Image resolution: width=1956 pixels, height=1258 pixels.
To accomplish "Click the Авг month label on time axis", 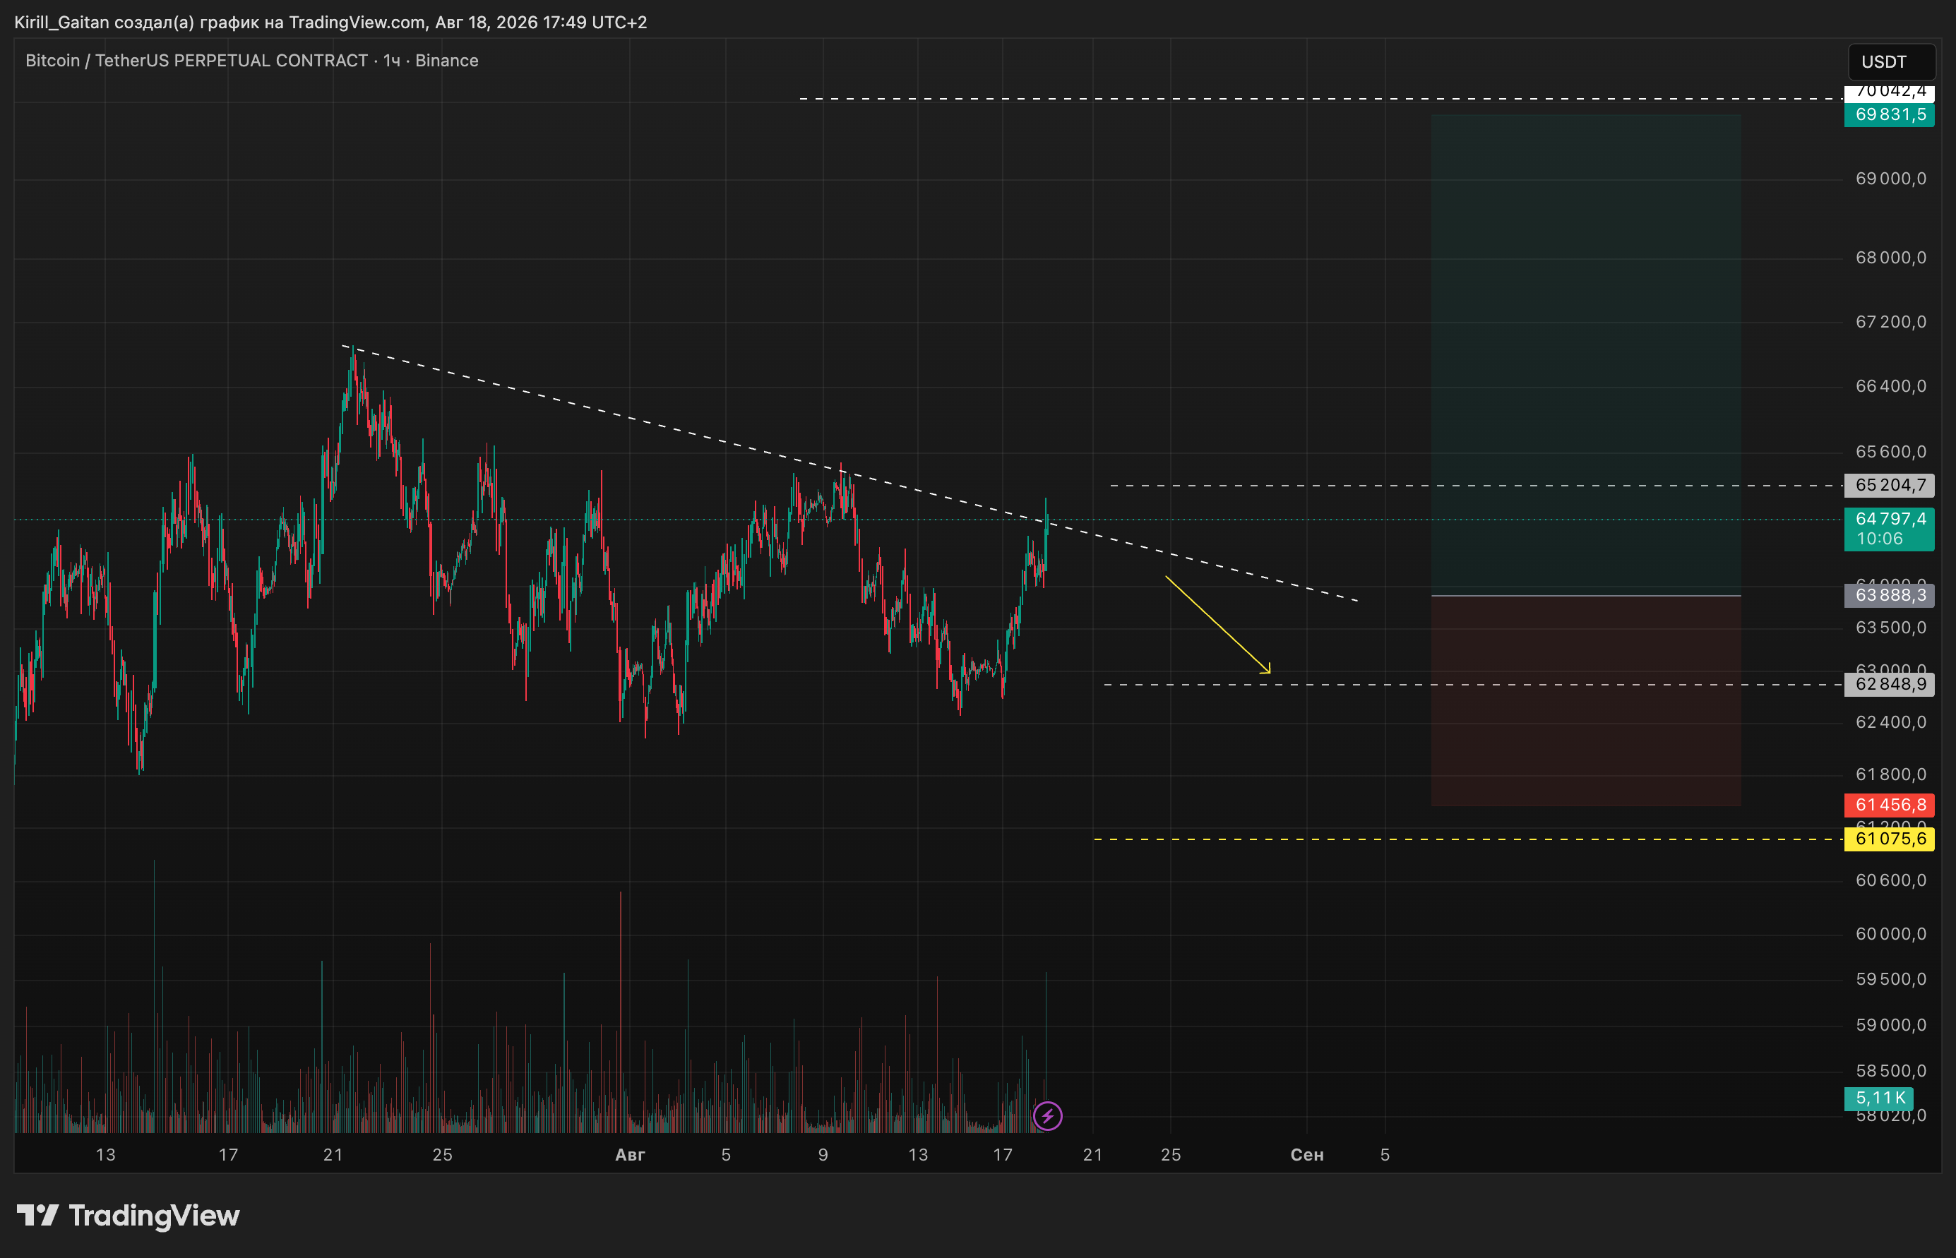I will (630, 1155).
